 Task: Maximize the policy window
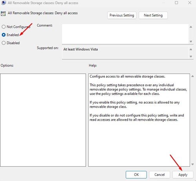(x=176, y=3)
